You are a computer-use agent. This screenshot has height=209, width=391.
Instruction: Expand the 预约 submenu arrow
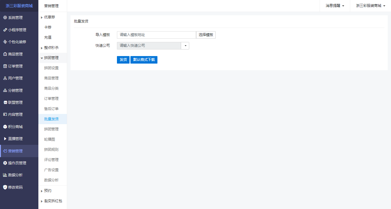[x=42, y=191]
